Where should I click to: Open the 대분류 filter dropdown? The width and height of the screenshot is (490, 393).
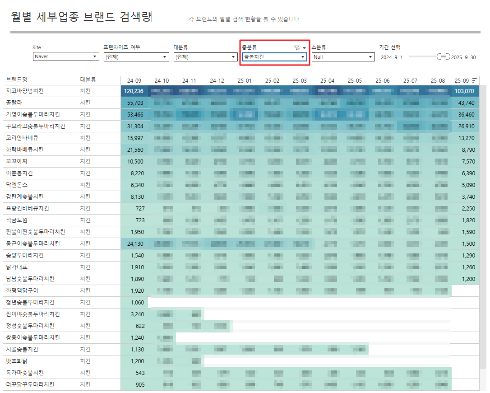click(x=206, y=57)
